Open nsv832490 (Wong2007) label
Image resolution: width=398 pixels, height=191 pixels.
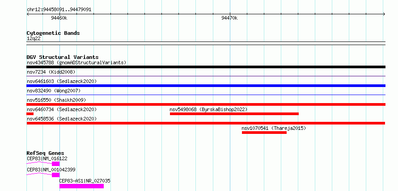tap(54, 91)
